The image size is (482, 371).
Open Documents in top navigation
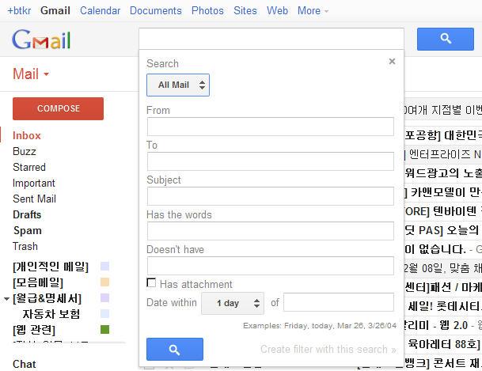click(x=156, y=11)
